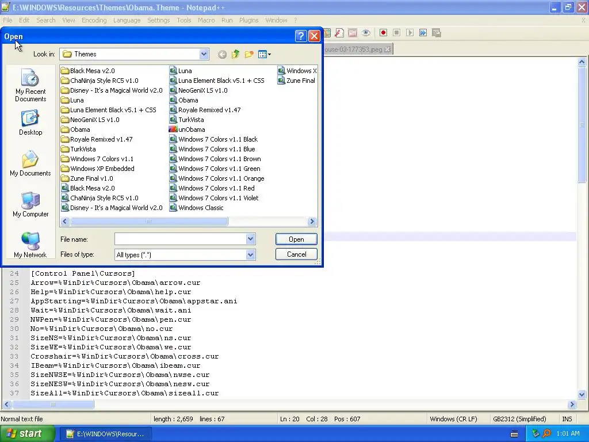Click editor horizontal scroll right arrow

coord(572,405)
